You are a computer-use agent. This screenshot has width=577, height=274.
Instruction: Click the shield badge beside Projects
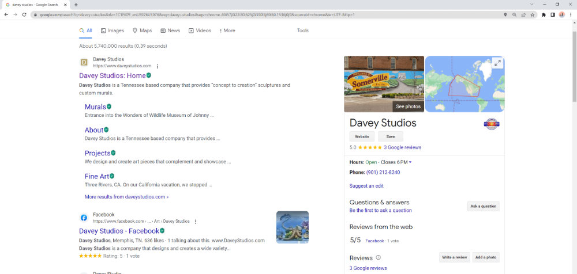[x=113, y=153]
